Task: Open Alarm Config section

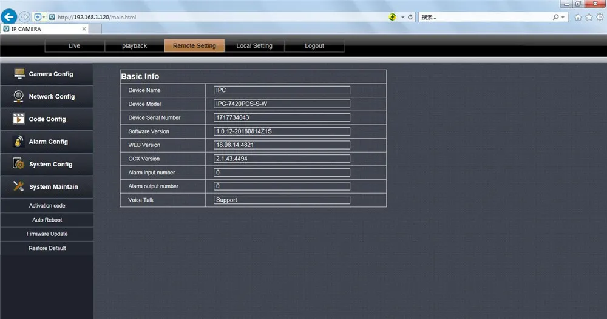Action: pyautogui.click(x=47, y=142)
